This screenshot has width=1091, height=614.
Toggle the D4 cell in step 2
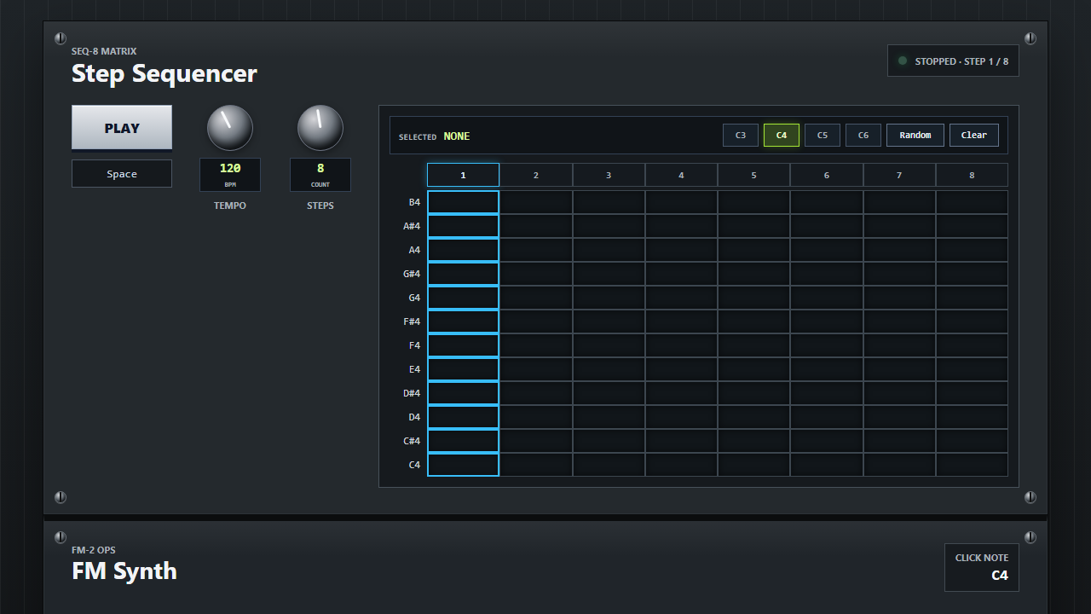click(x=536, y=417)
